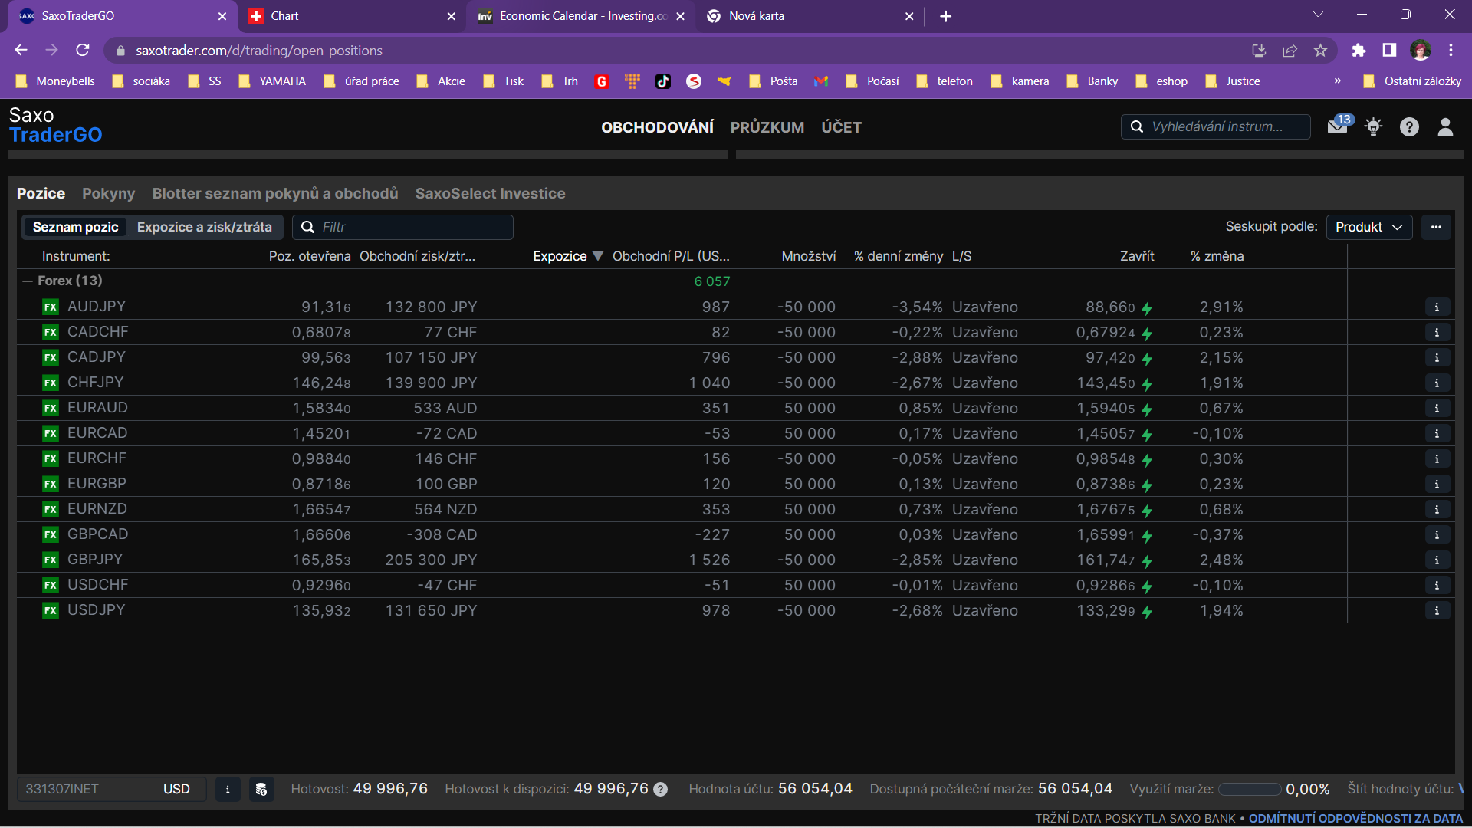The height and width of the screenshot is (828, 1472).
Task: Collapse the Forex (13) group
Action: pos(28,281)
